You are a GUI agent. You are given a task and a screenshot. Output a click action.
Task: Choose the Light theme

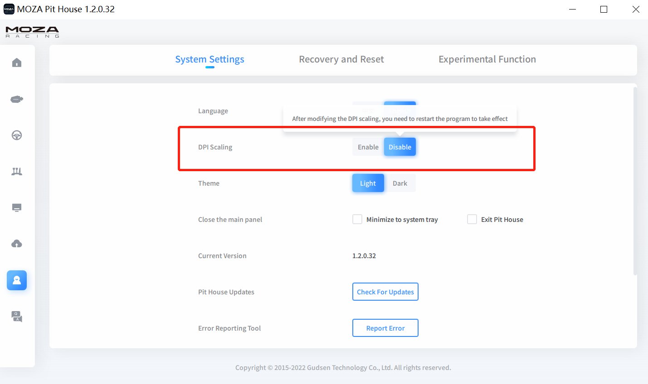[368, 183]
